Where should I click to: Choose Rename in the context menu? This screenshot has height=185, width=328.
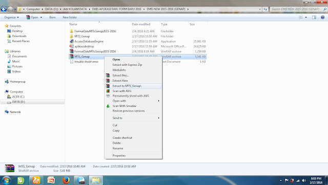(118, 149)
